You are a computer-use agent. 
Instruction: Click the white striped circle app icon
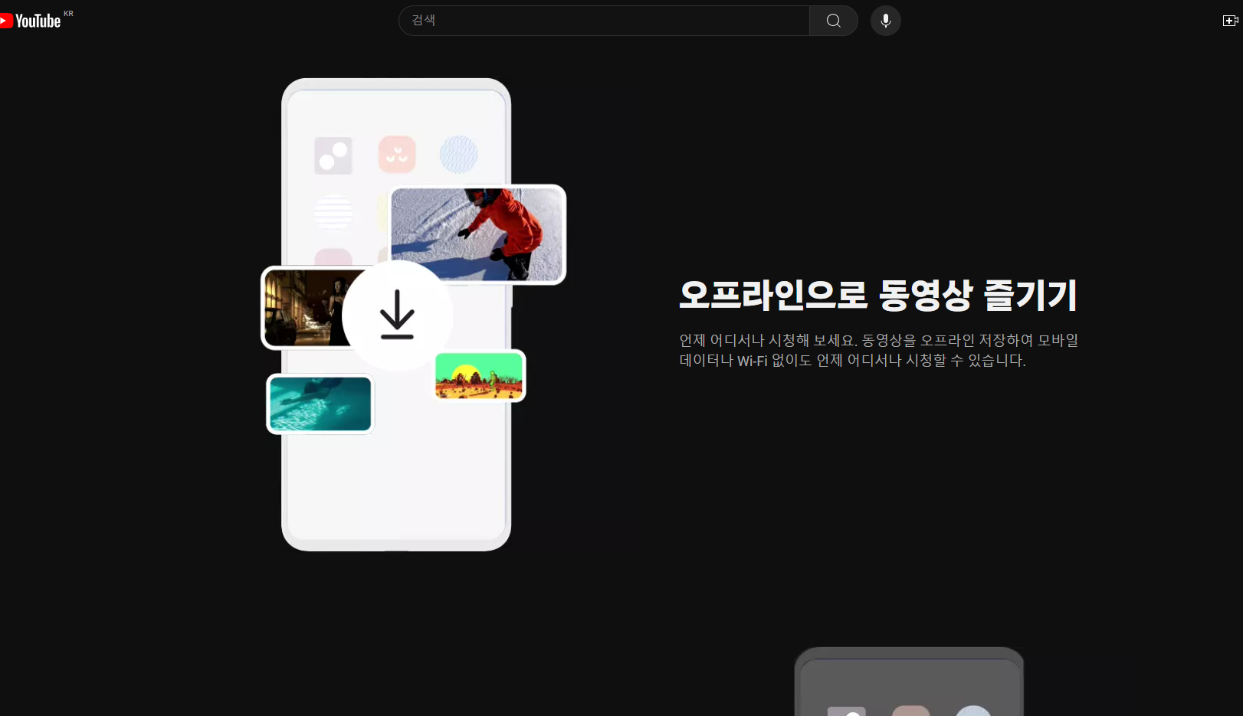pos(333,211)
